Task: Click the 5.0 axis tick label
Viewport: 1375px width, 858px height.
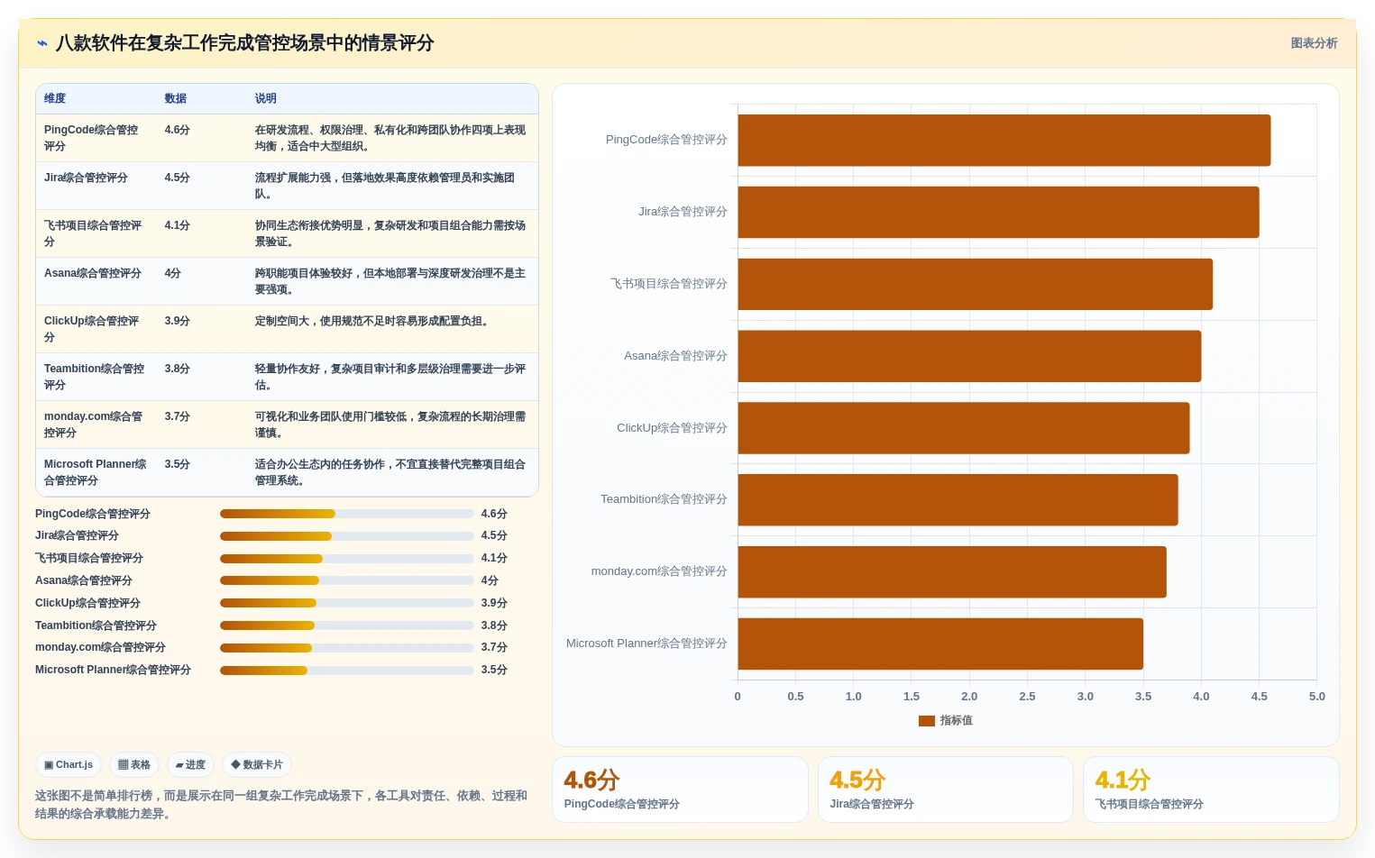Action: 1316,697
